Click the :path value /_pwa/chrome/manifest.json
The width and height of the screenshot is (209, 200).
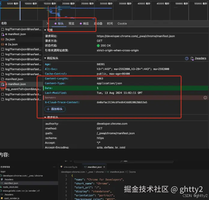[116, 133]
